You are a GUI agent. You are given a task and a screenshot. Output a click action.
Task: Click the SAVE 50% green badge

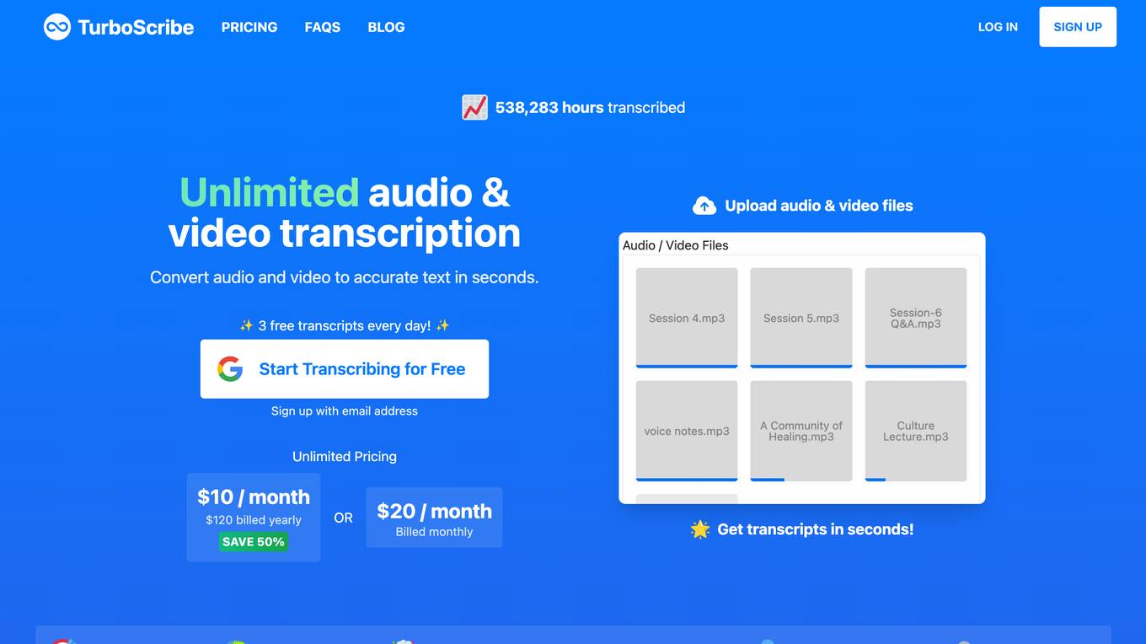pos(254,542)
